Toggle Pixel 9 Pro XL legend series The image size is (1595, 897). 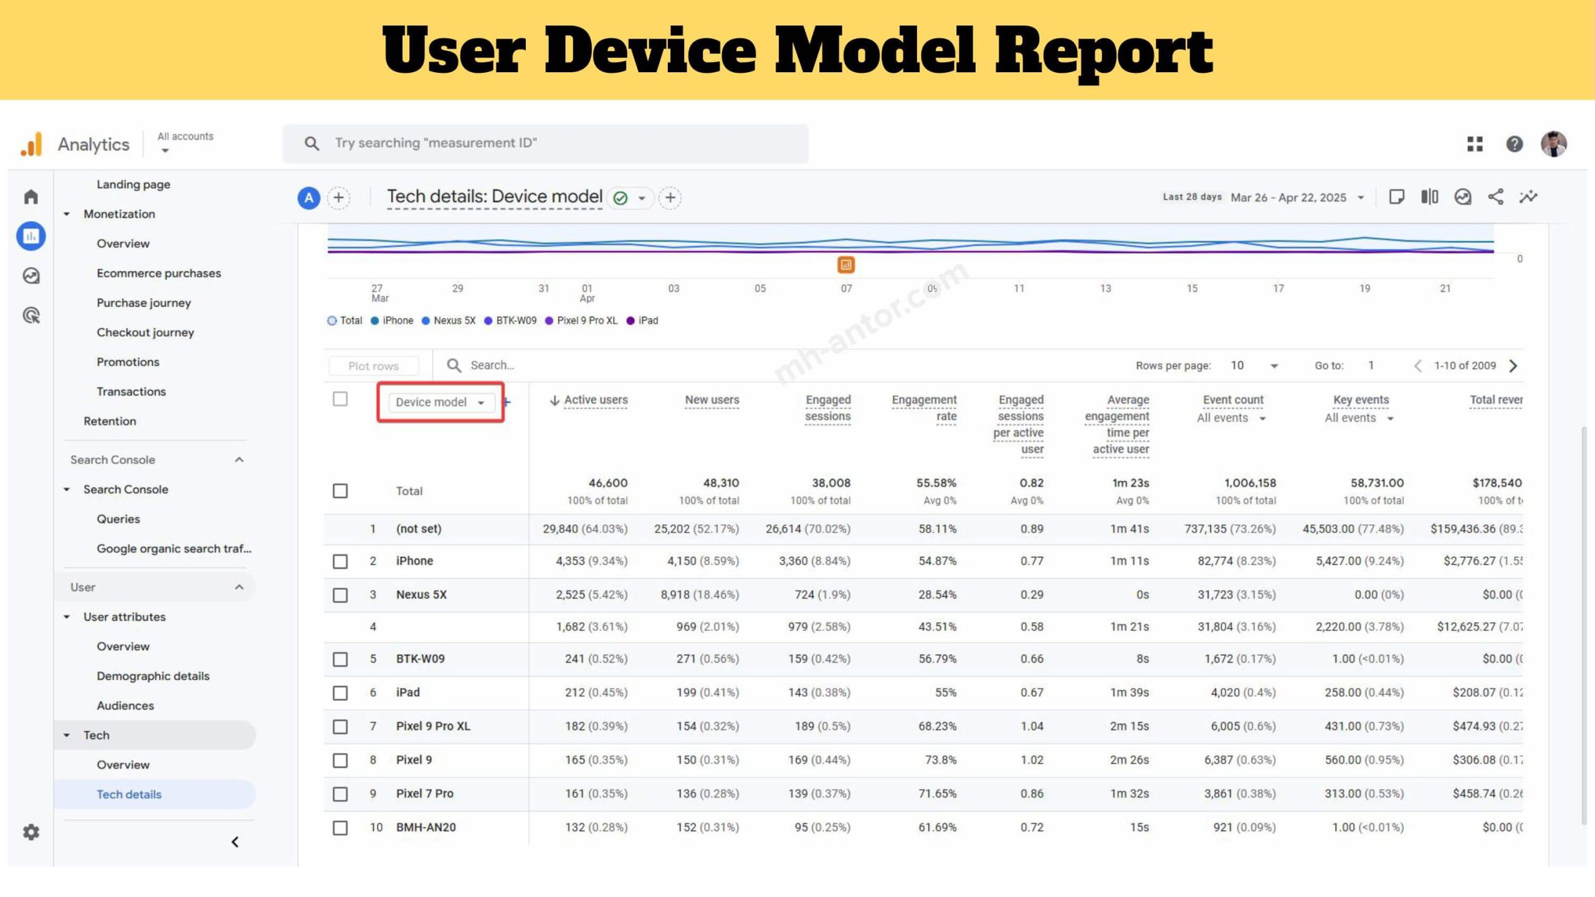[581, 320]
